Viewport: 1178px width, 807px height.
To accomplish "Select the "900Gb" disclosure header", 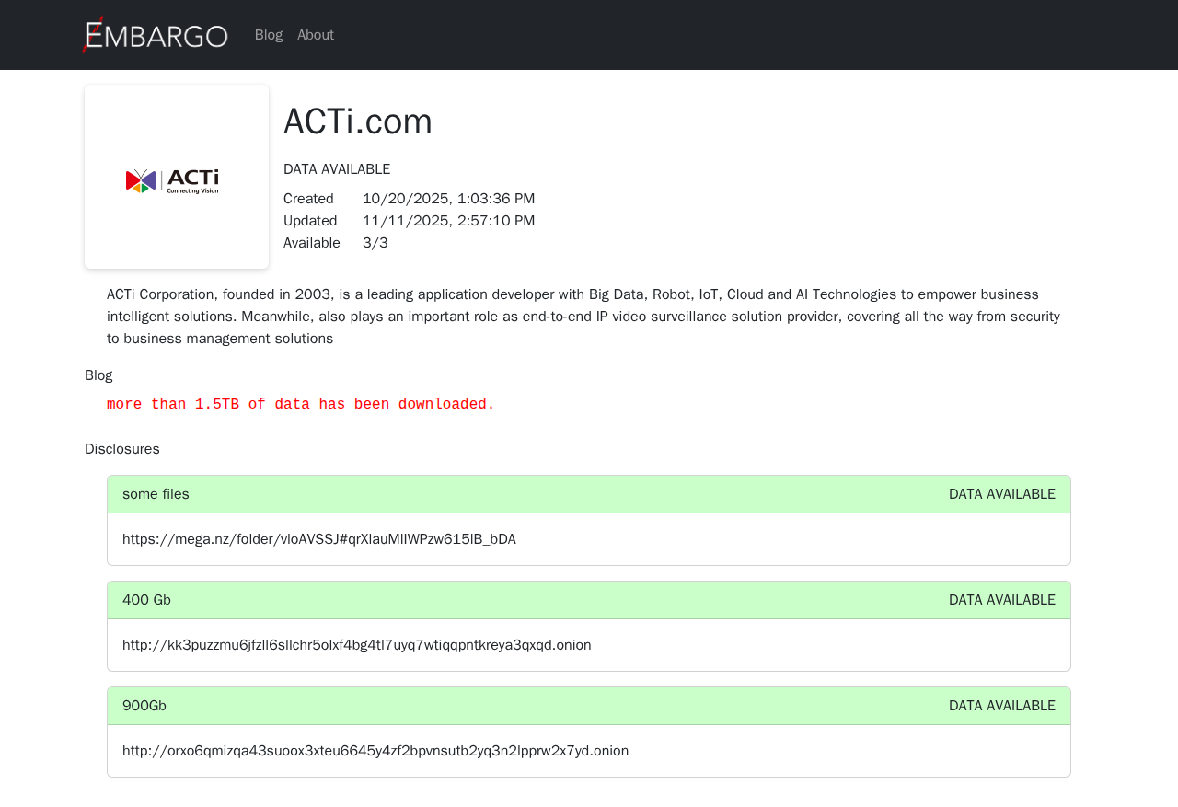I will 144,706.
